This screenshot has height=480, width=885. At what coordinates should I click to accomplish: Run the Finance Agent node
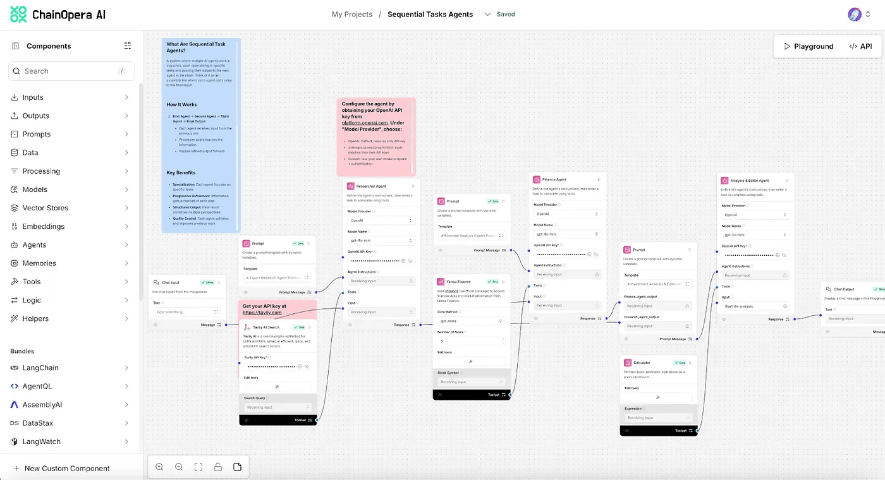(x=599, y=179)
